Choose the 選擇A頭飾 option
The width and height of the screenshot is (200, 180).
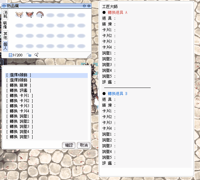[19, 75]
